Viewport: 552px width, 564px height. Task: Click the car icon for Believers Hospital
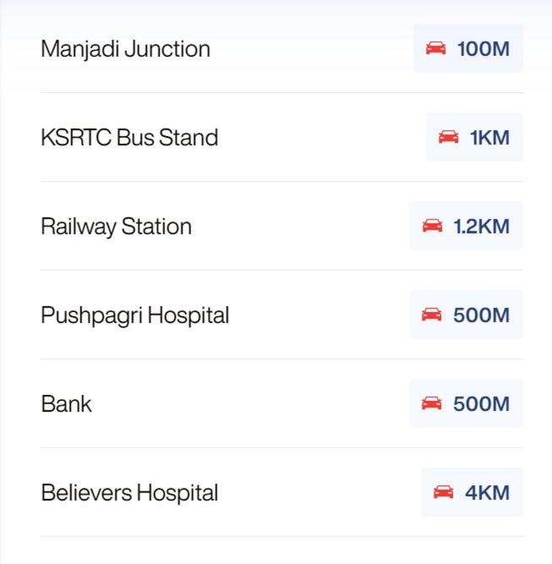tap(443, 492)
